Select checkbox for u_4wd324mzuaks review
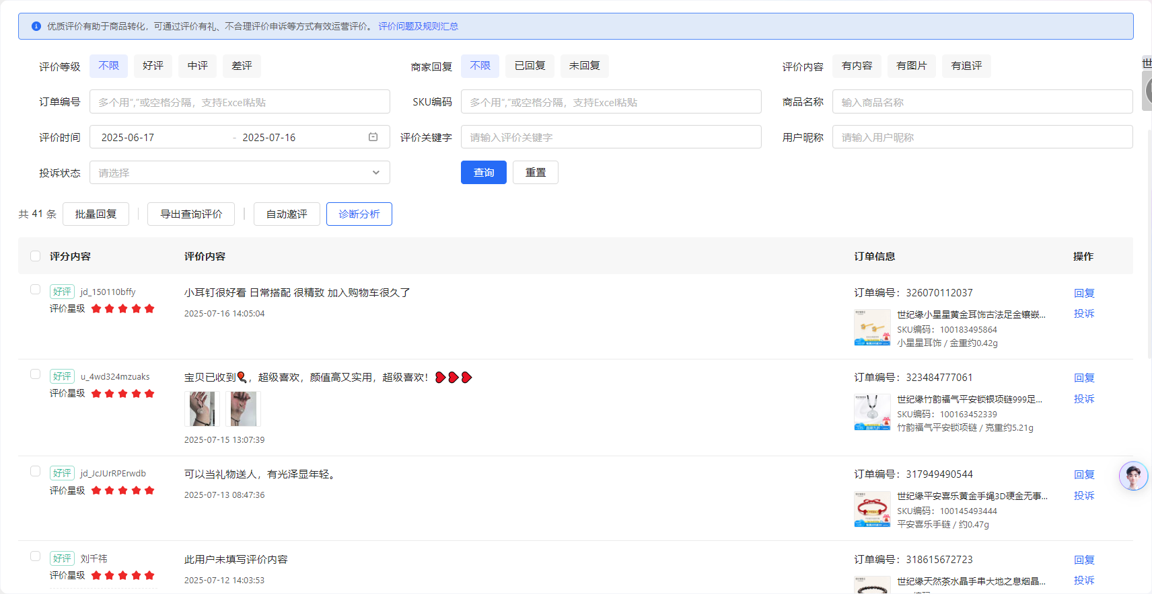 36,374
